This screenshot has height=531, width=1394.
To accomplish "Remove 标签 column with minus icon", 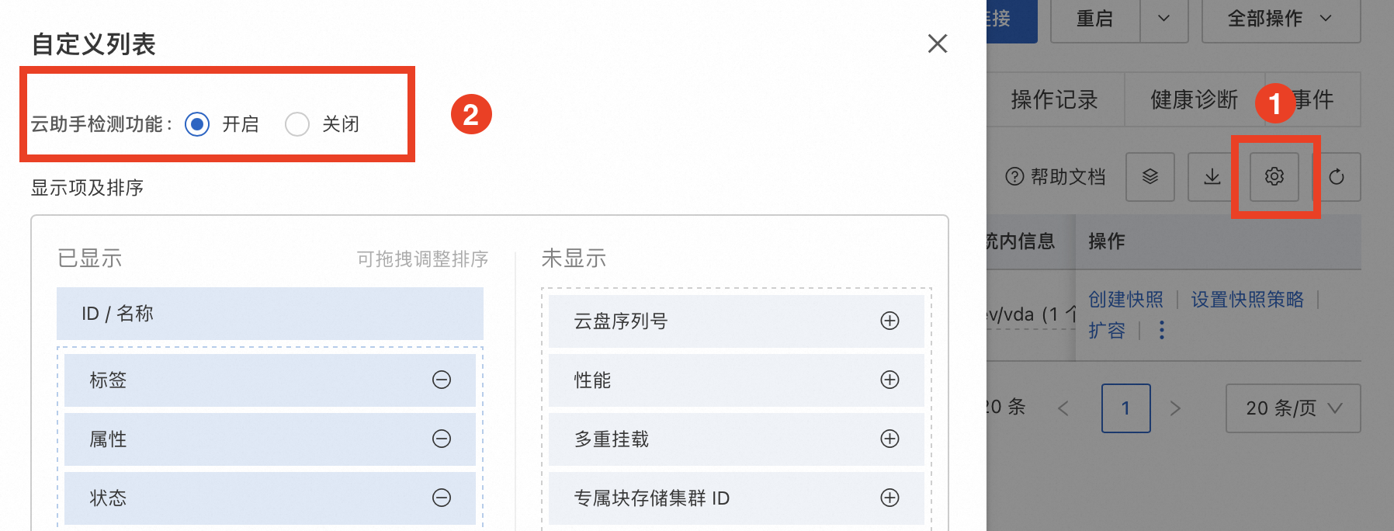I will (x=442, y=380).
